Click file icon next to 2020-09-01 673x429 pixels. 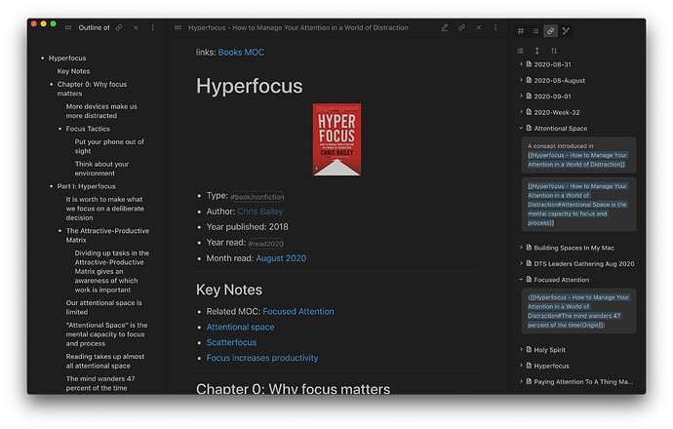(x=529, y=96)
